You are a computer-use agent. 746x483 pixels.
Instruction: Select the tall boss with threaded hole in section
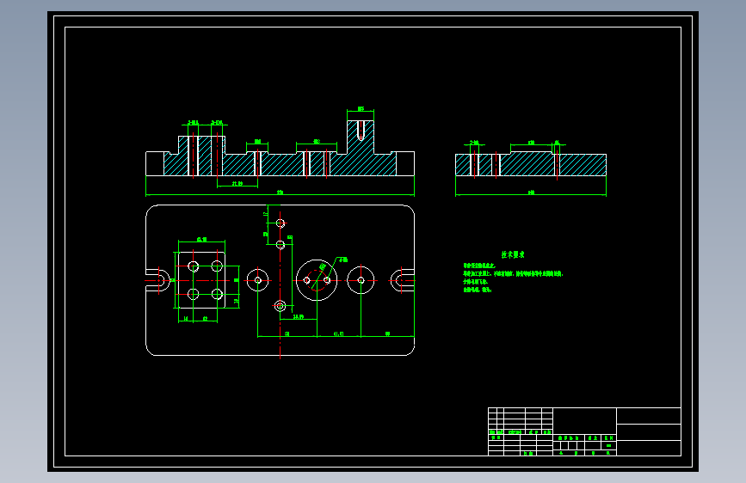pos(361,137)
